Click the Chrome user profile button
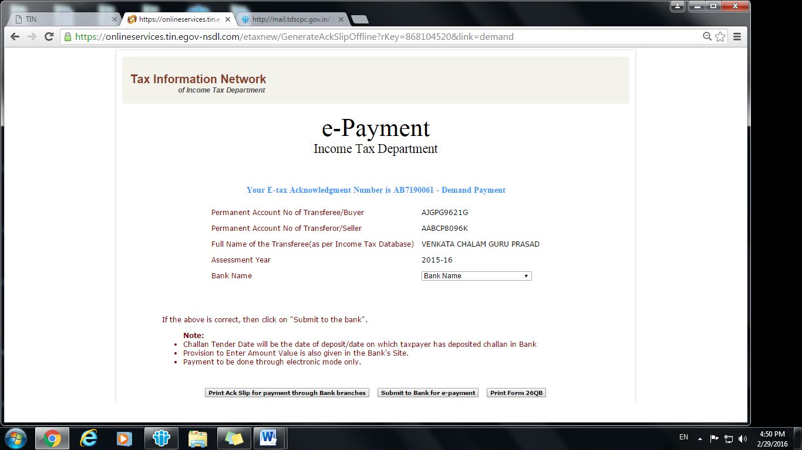802x450 pixels. click(x=678, y=5)
